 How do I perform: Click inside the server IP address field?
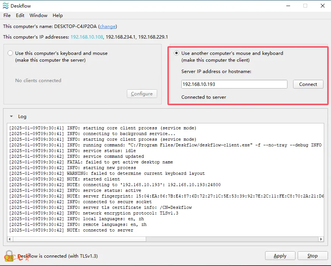tap(234, 84)
